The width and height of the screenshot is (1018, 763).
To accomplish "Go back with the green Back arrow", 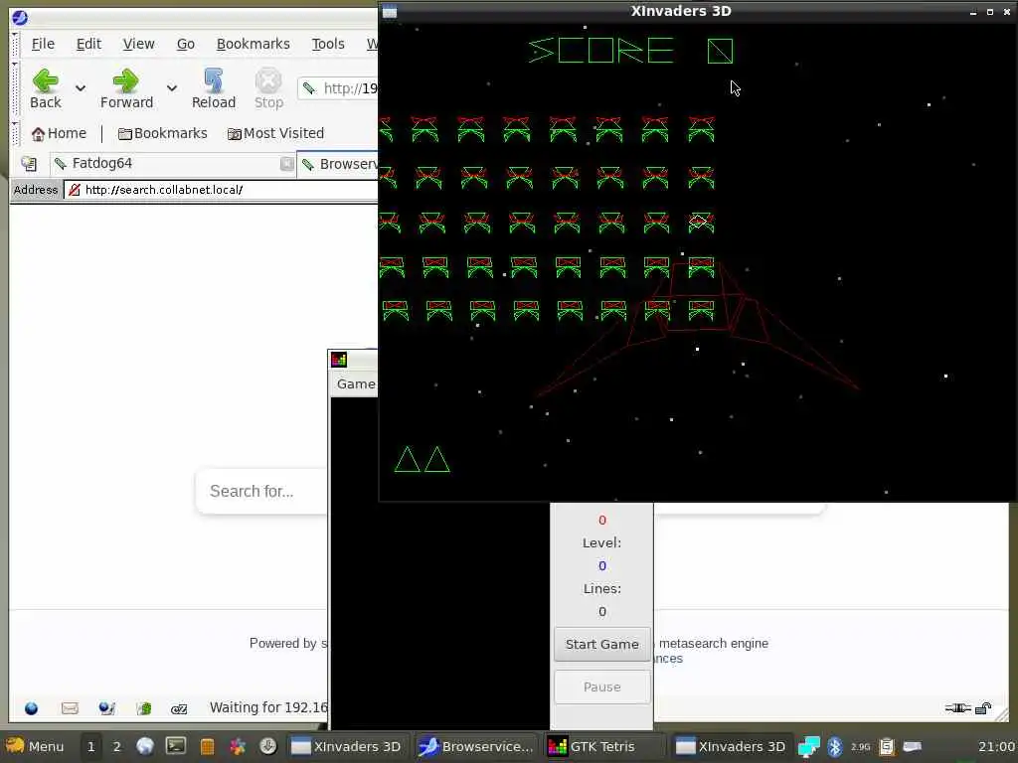I will (x=46, y=88).
